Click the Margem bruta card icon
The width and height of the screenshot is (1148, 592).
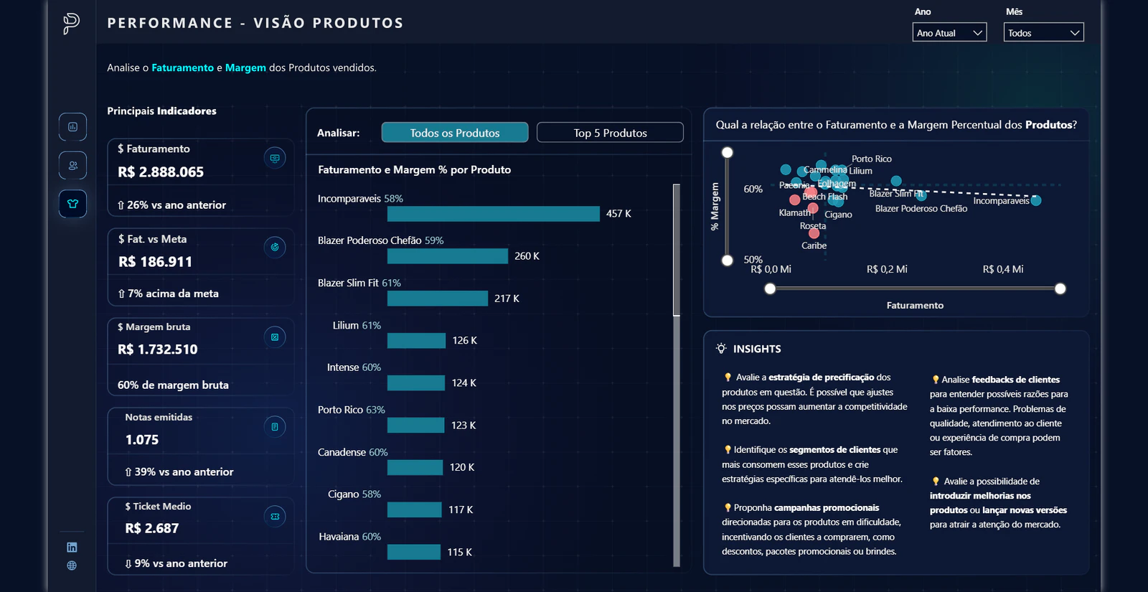coord(275,337)
